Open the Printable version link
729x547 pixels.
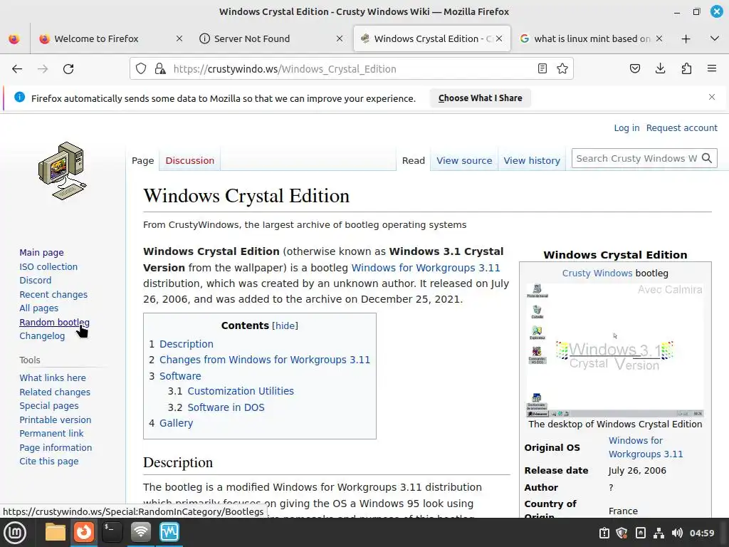(x=56, y=420)
